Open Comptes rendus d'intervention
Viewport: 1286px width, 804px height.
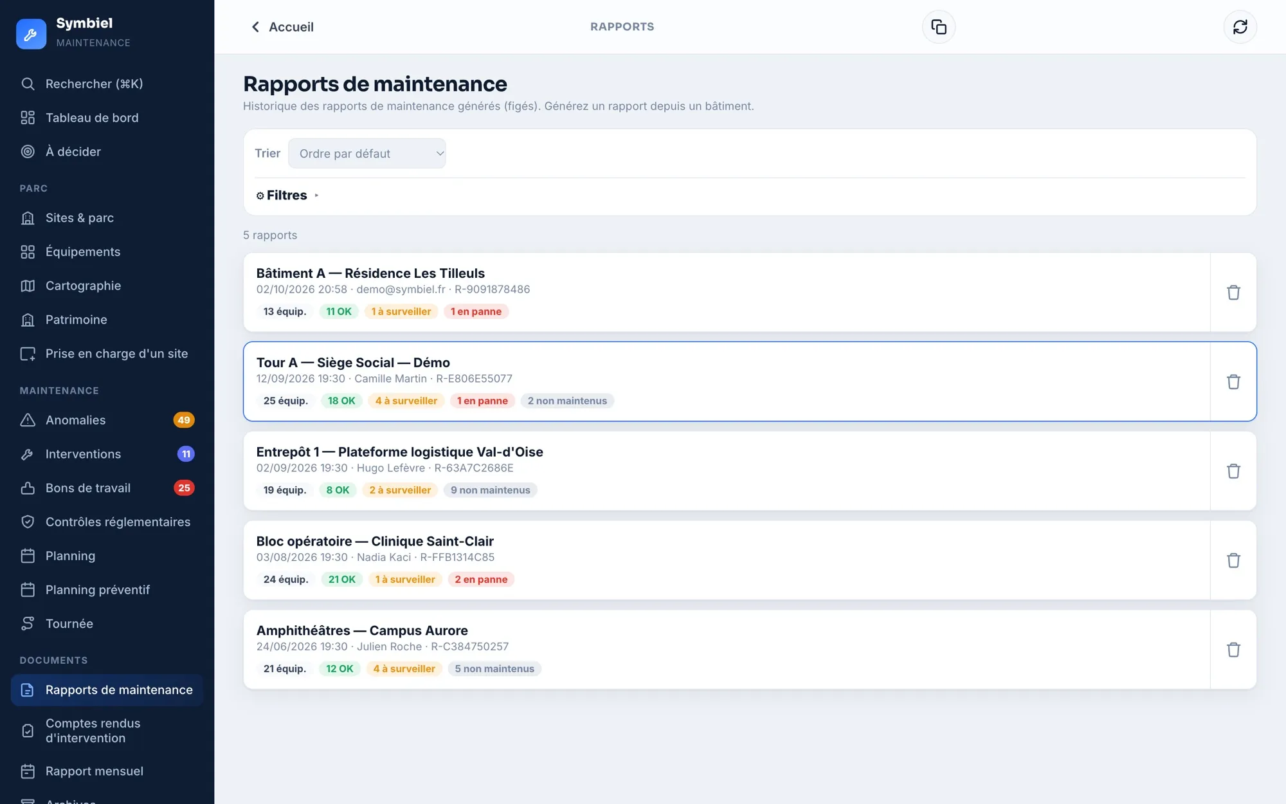tap(107, 731)
